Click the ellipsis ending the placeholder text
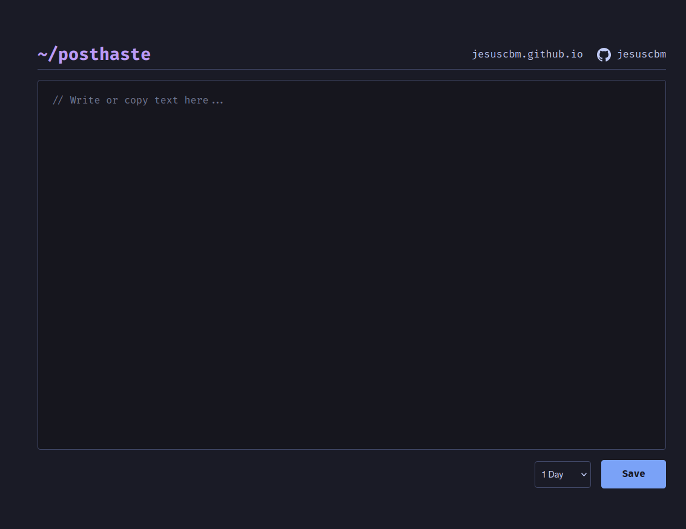The height and width of the screenshot is (529, 686). pos(217,101)
